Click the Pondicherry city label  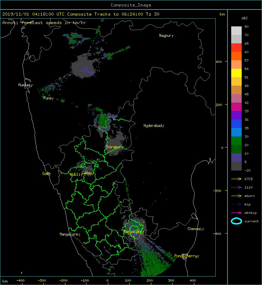(x=185, y=256)
